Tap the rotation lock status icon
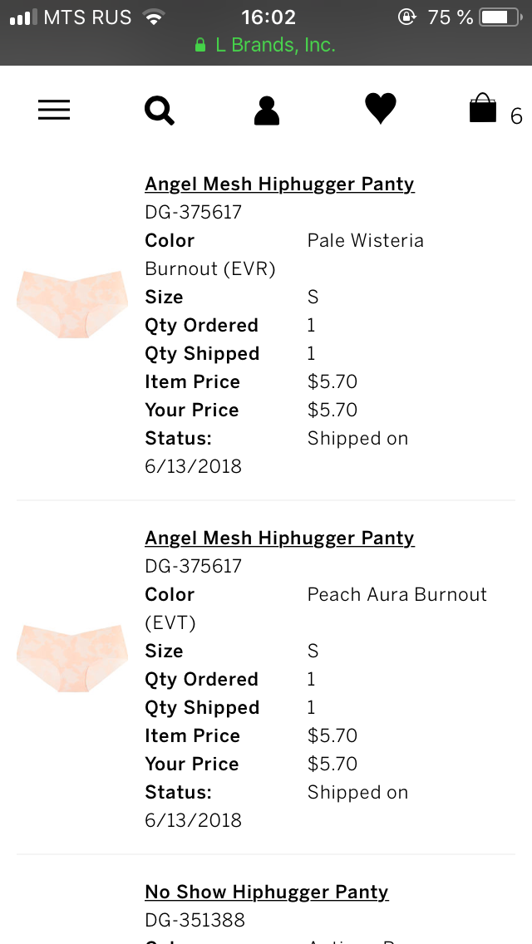532x944 pixels. coord(407,17)
